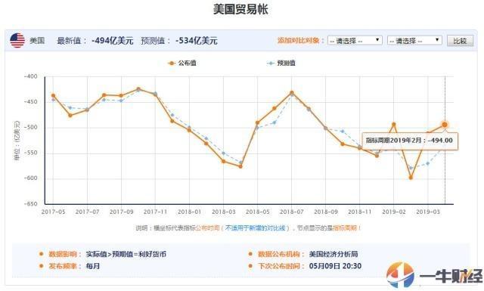This screenshot has height=291, width=484.
Task: Click the 2017-05 axis label
Action: point(54,212)
